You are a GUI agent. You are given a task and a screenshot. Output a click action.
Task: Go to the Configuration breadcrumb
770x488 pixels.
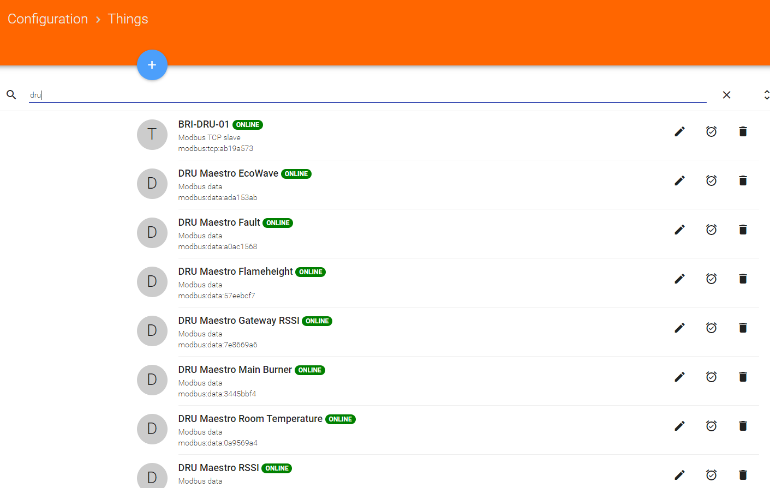47,19
